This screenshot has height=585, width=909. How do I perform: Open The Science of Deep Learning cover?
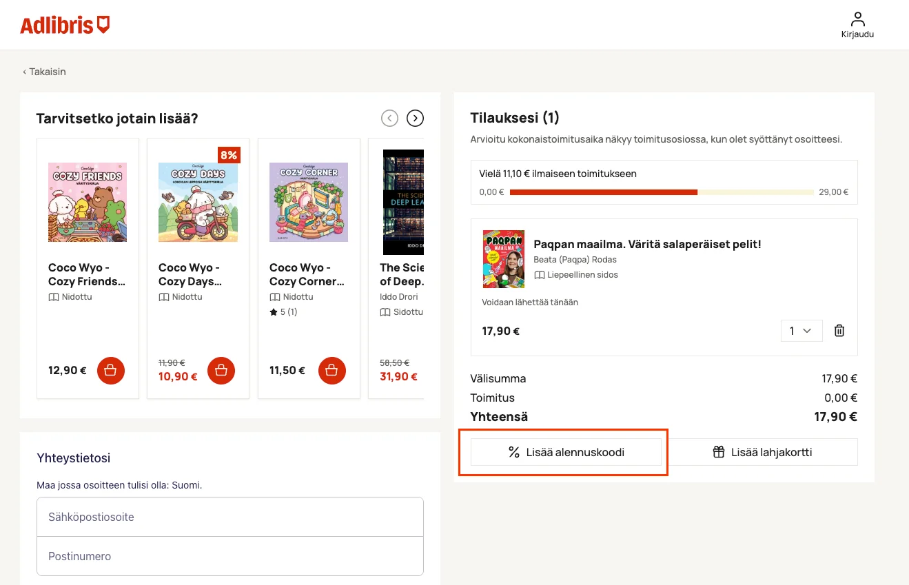tap(403, 203)
